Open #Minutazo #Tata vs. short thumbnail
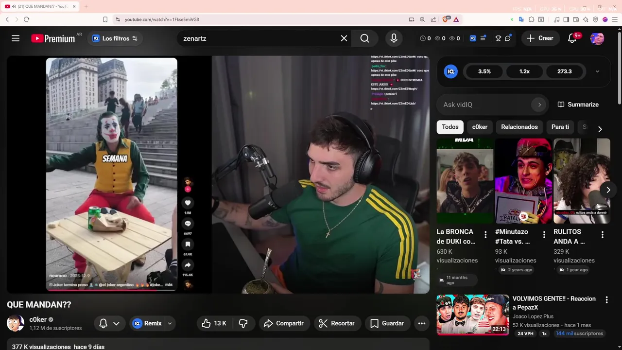This screenshot has height=350, width=622. click(523, 181)
